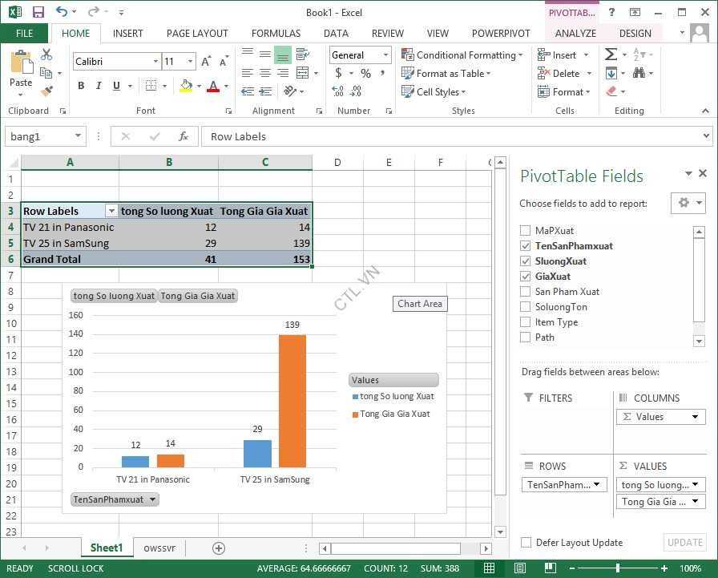Click the AutoSum sigma icon
The width and height of the screenshot is (718, 578).
(611, 55)
